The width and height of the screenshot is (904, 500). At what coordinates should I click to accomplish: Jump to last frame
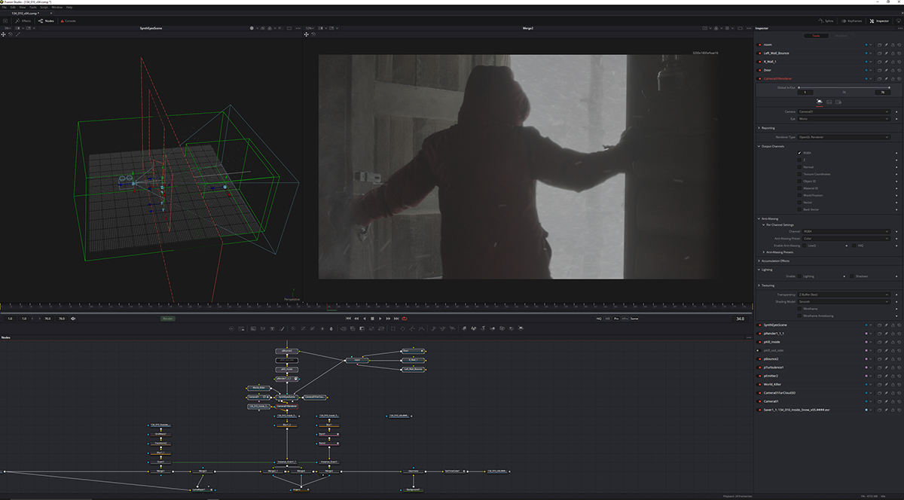pyautogui.click(x=396, y=319)
